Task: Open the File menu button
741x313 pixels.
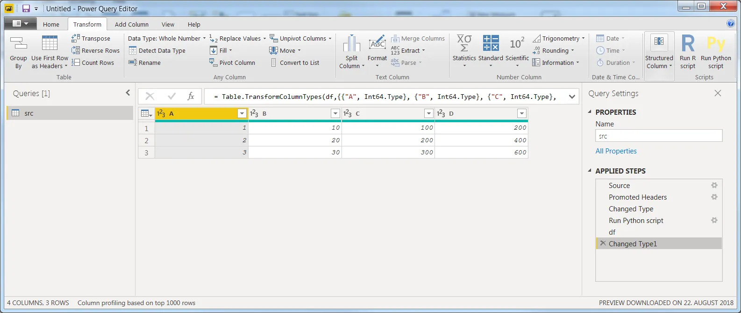Action: (x=20, y=23)
